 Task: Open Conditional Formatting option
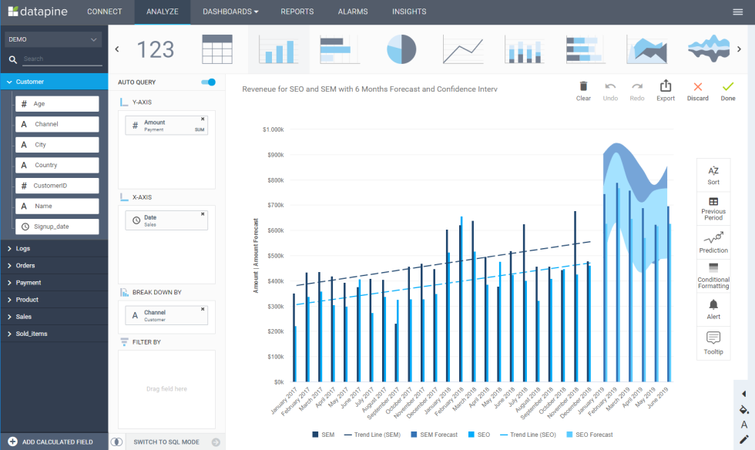[x=713, y=275]
